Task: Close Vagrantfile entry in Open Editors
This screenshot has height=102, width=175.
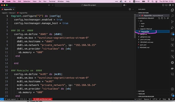Action: (x=139, y=16)
